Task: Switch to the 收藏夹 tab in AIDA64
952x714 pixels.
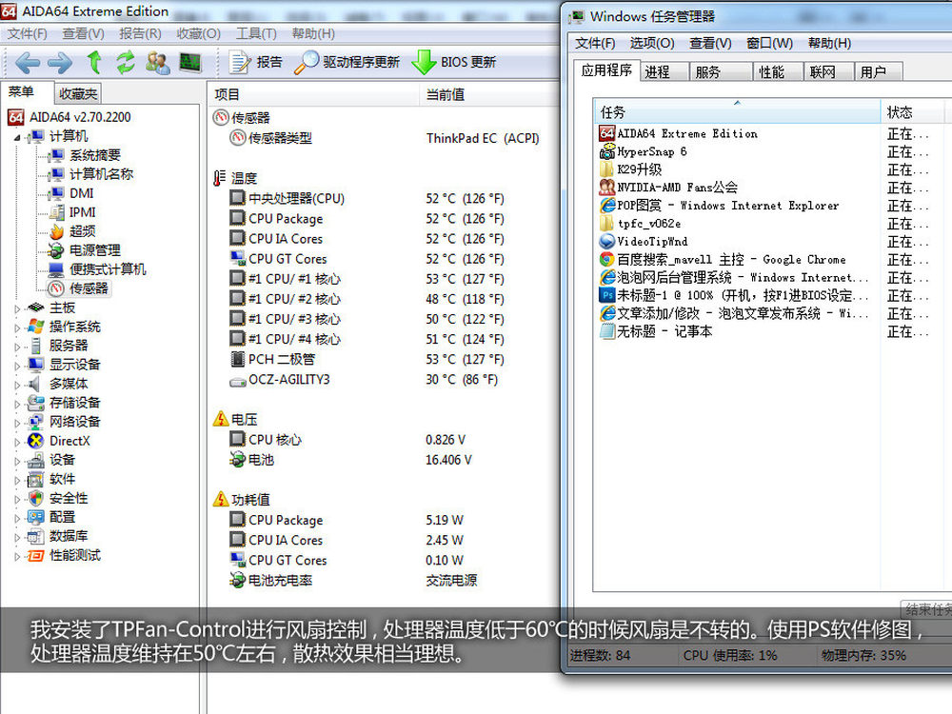Action: [x=78, y=93]
